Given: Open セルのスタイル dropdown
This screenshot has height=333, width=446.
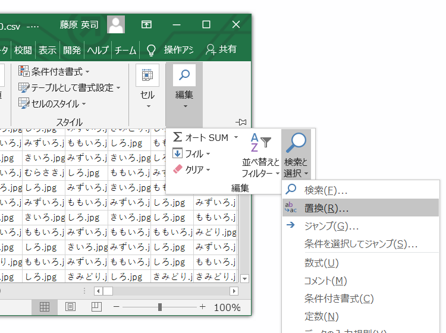Looking at the screenshot, I should click(52, 104).
